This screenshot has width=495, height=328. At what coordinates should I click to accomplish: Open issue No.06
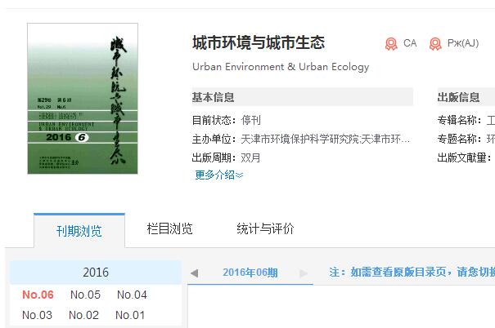pos(38,295)
